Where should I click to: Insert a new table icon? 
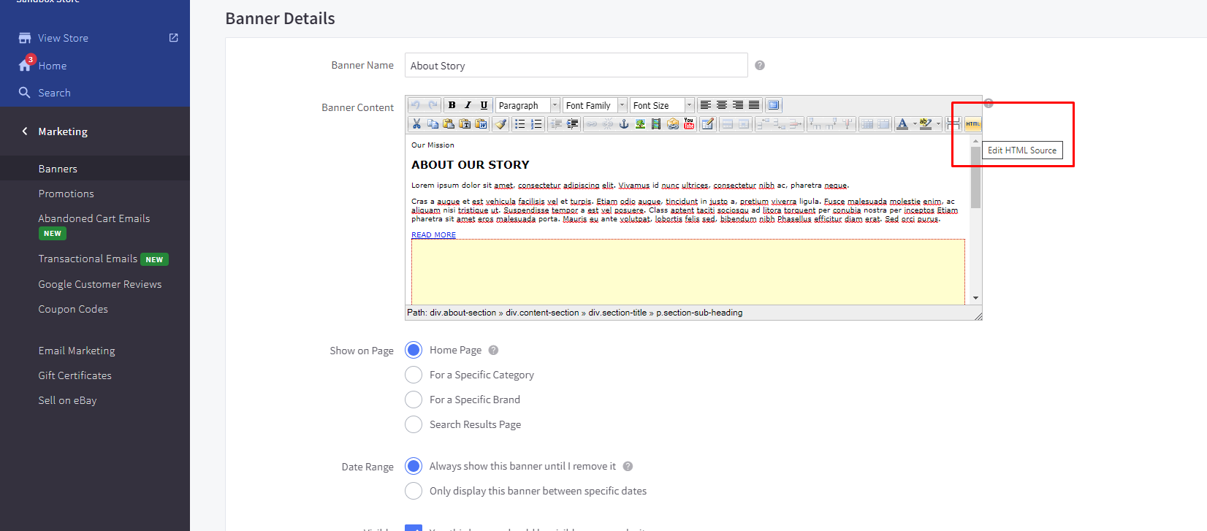(708, 124)
